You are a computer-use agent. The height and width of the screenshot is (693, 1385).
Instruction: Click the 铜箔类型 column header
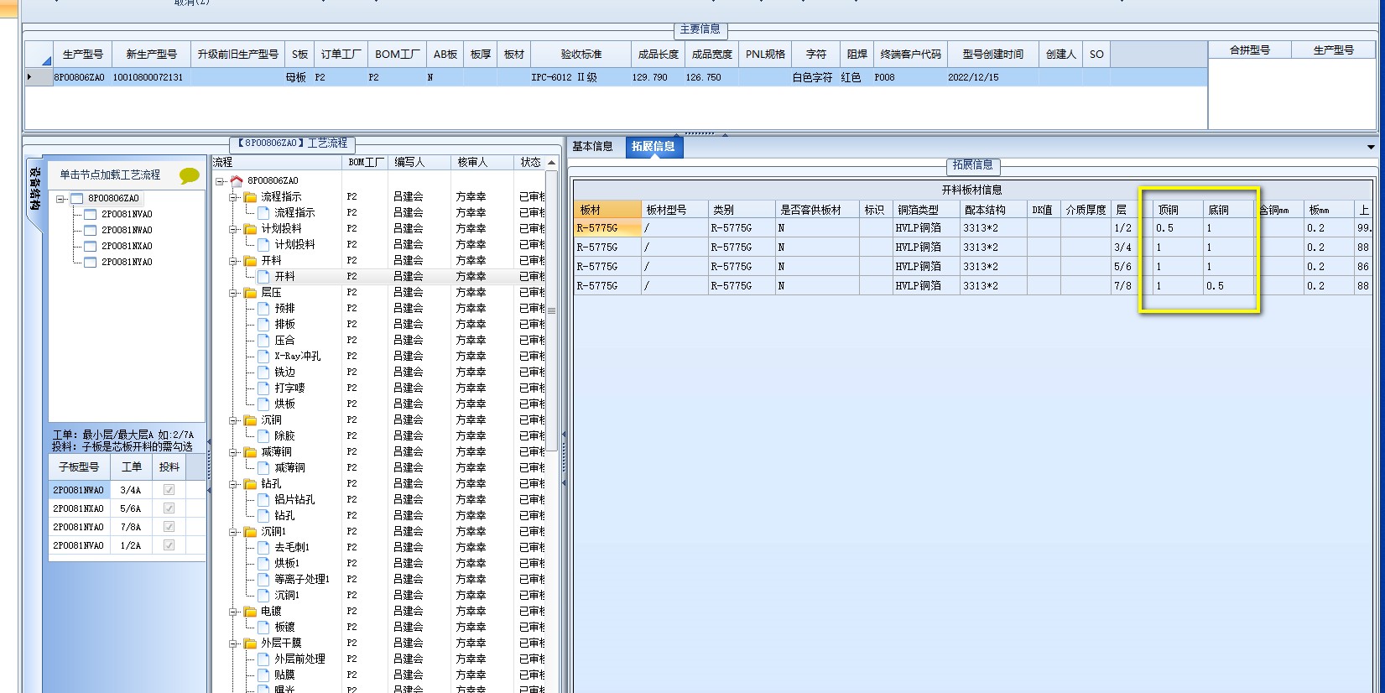point(918,210)
